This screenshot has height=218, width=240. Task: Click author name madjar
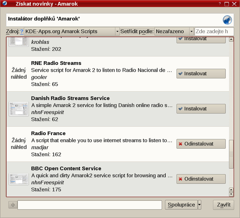tap(40, 147)
